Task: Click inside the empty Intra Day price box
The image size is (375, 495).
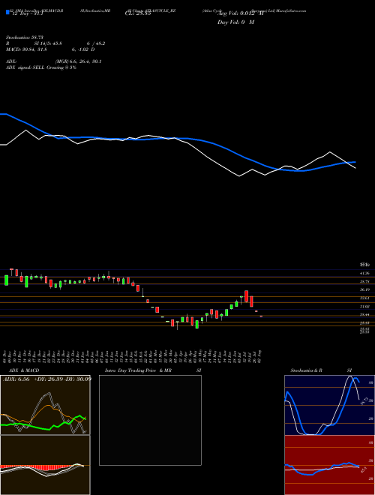Action: coord(150,420)
